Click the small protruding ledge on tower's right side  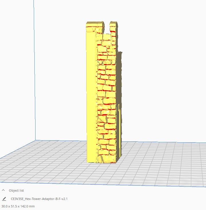(120, 53)
